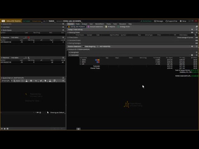Switch to the Monitor tab
199x149 pixels.
(70, 24)
